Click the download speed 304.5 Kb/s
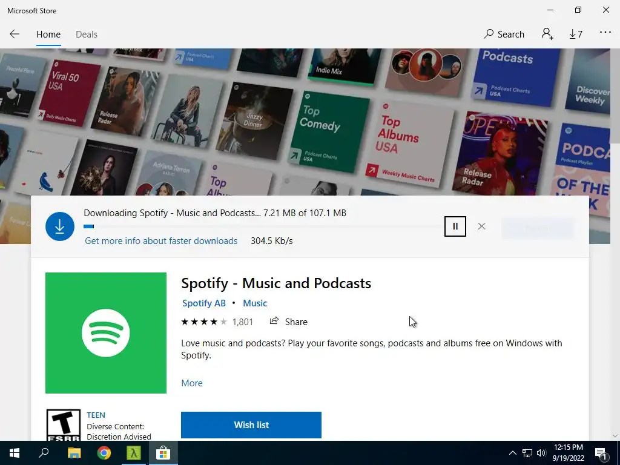Screen dimensions: 620x465 tap(272, 241)
